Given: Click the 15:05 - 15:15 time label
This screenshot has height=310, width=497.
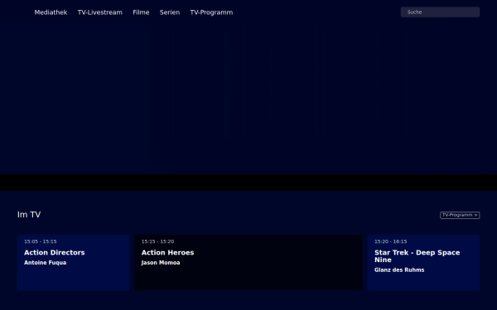Looking at the screenshot, I should click(41, 241).
